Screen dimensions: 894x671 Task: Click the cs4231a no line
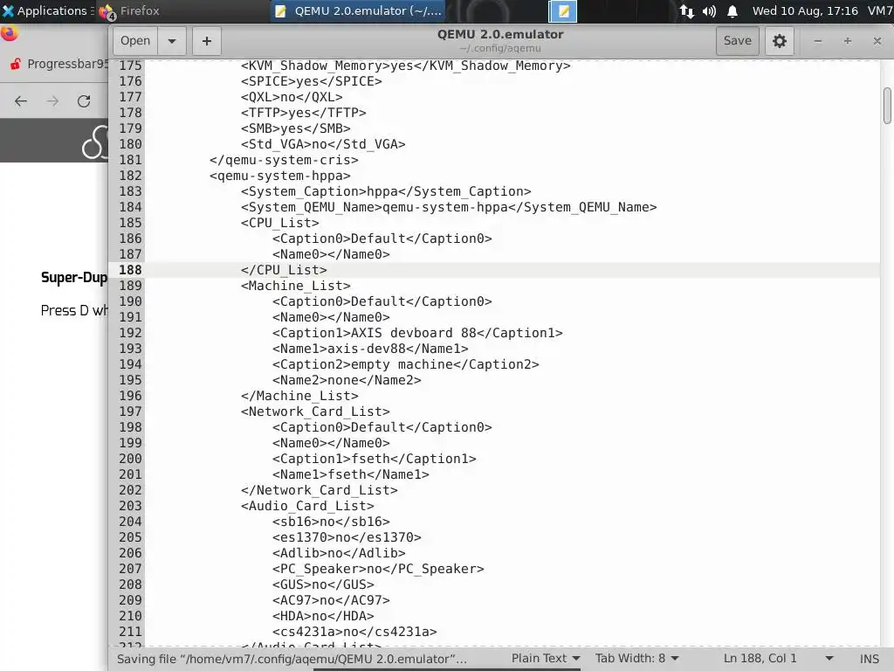tap(354, 632)
